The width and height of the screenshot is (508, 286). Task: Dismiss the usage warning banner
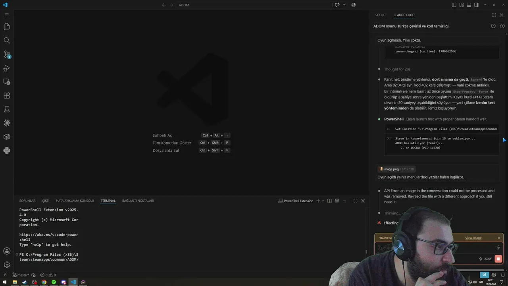pos(499,238)
